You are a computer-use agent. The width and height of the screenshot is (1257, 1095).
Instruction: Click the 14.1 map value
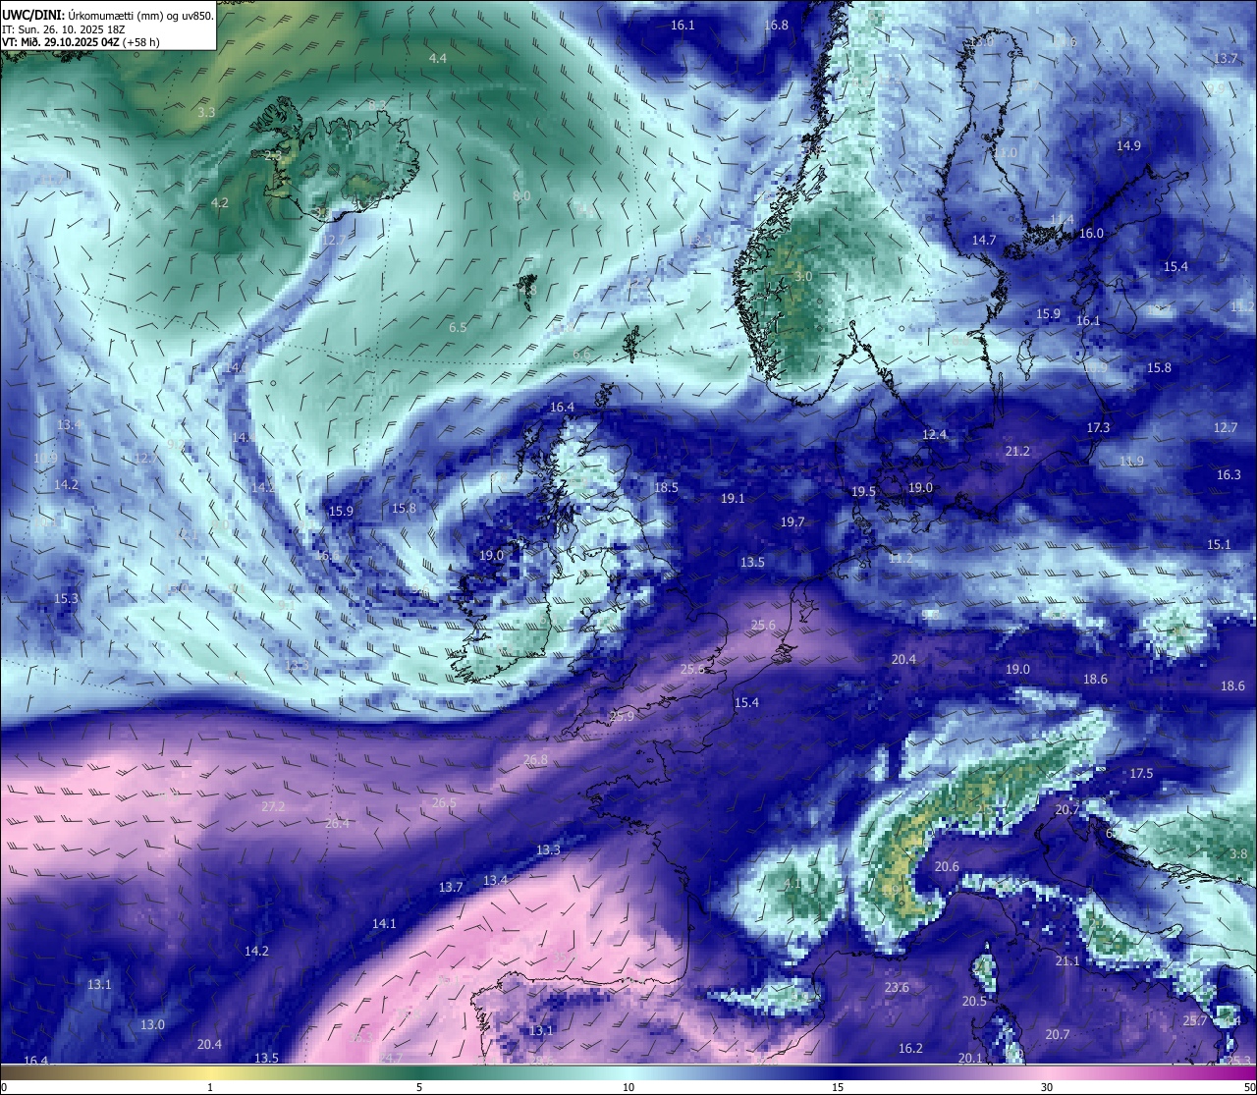(x=384, y=924)
